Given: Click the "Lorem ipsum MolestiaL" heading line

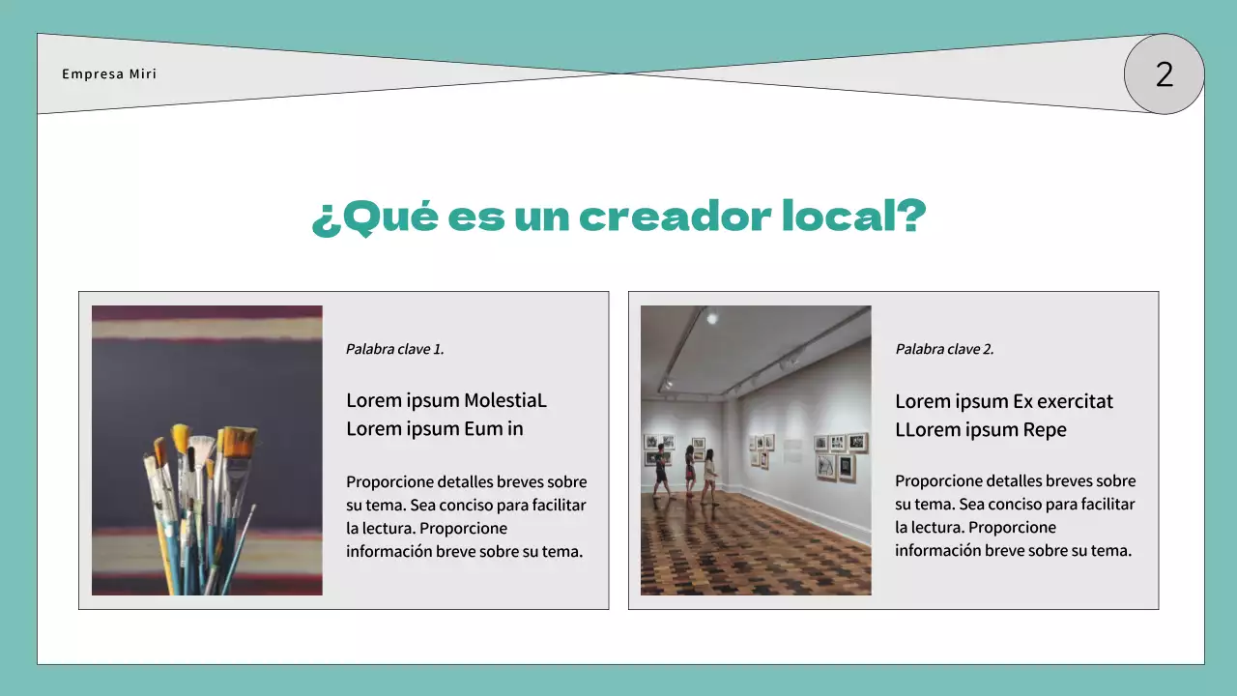Looking at the screenshot, I should [x=446, y=400].
